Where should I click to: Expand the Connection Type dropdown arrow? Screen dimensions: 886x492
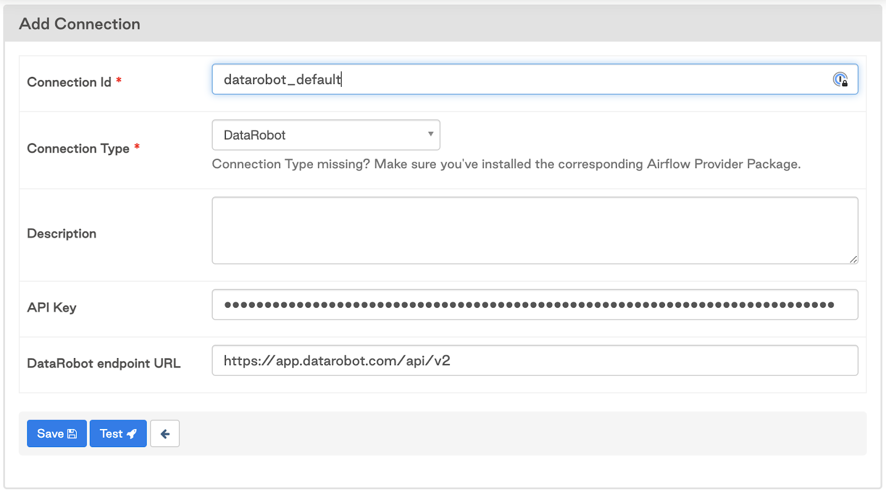(430, 134)
